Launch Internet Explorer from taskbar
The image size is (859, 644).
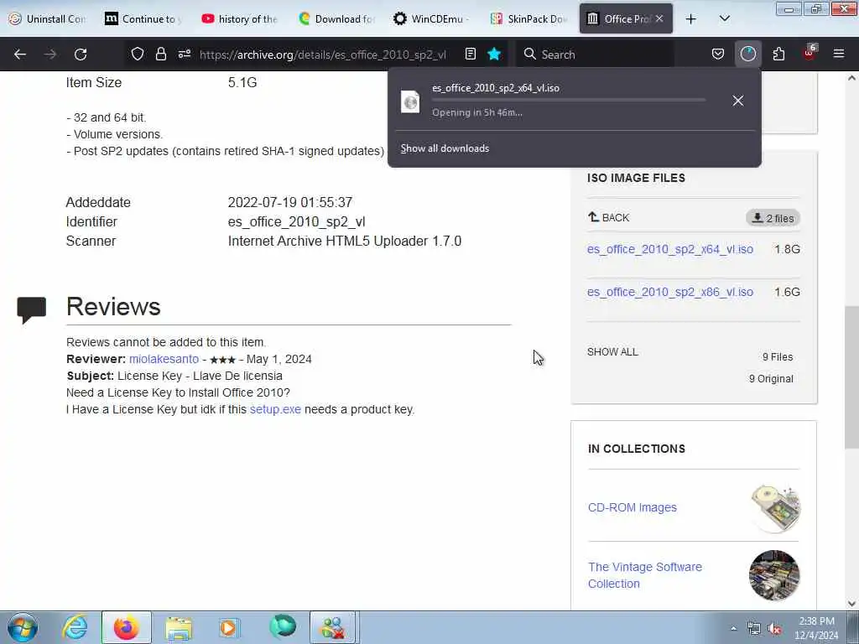click(75, 627)
